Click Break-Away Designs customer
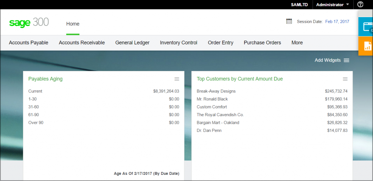The image size is (373, 181). click(216, 91)
